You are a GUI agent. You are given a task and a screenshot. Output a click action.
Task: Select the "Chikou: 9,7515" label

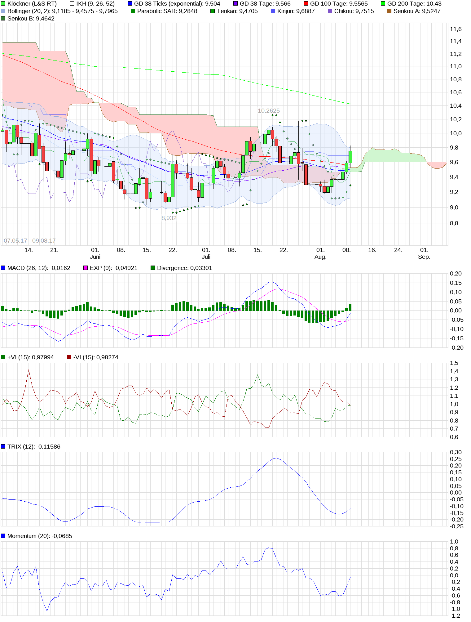tap(354, 11)
